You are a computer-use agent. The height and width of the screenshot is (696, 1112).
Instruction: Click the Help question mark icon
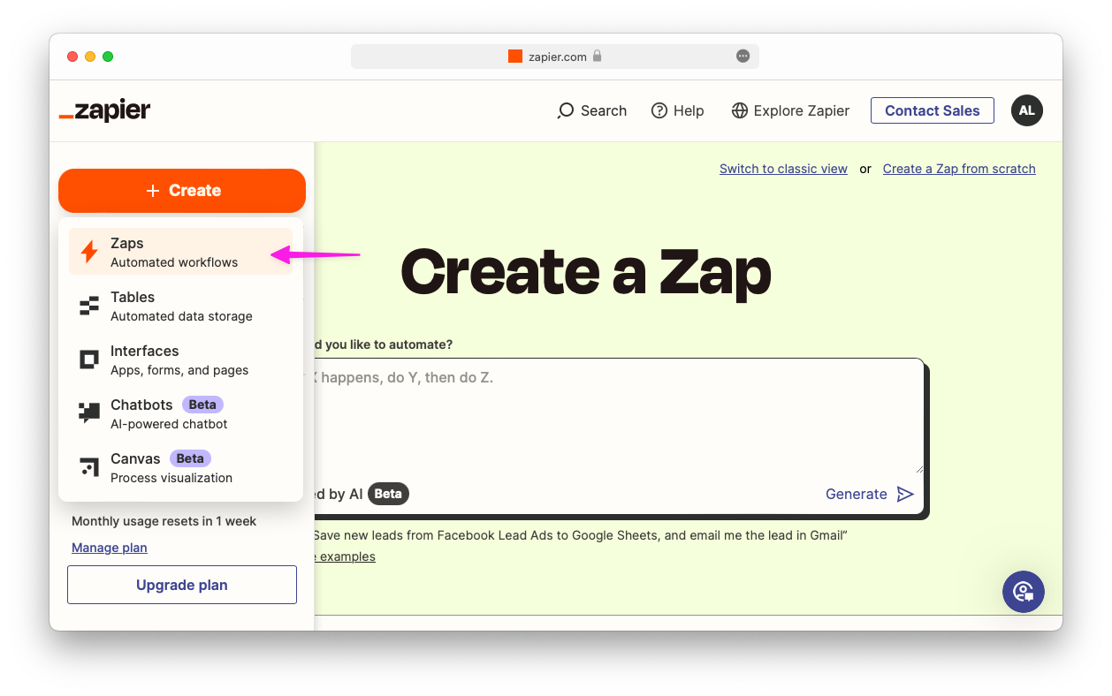click(659, 110)
